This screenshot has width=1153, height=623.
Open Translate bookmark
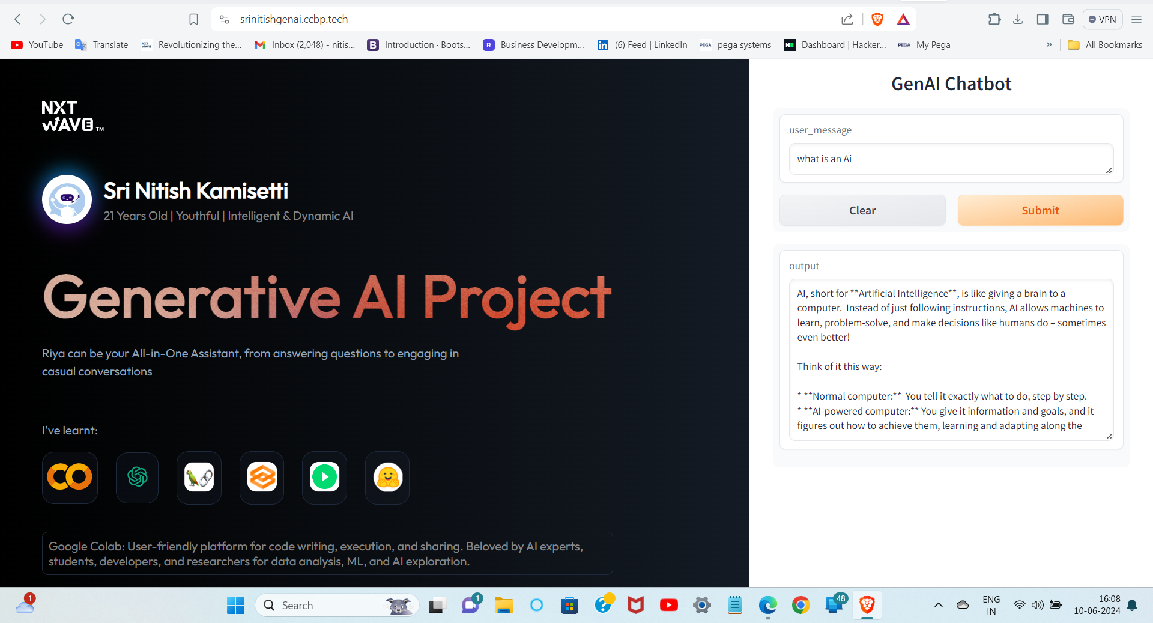(x=101, y=45)
